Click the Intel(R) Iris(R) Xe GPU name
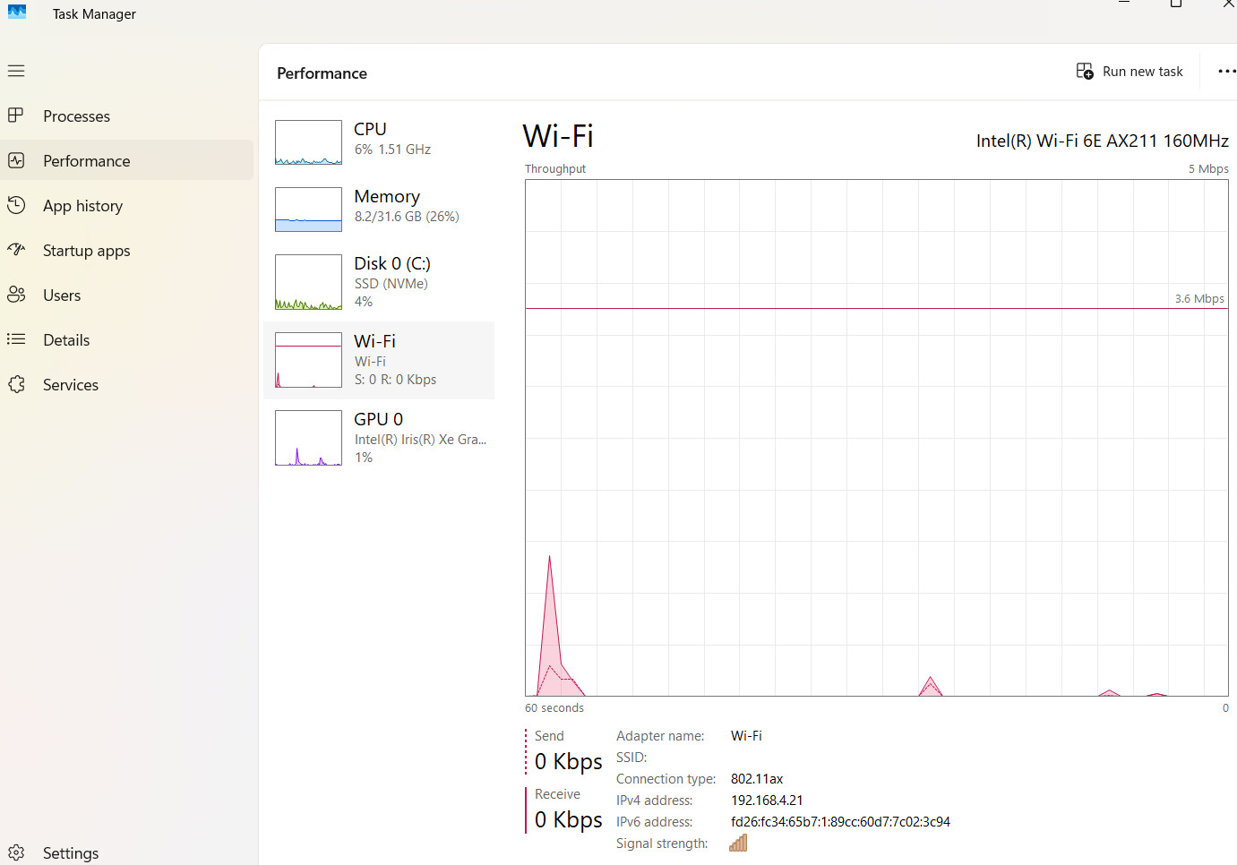 pos(420,440)
